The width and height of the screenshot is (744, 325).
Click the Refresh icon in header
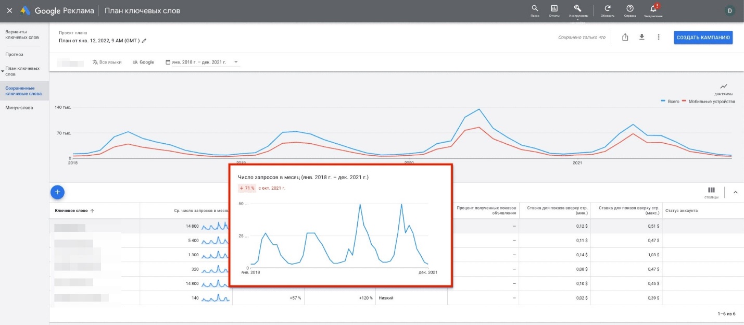point(607,9)
